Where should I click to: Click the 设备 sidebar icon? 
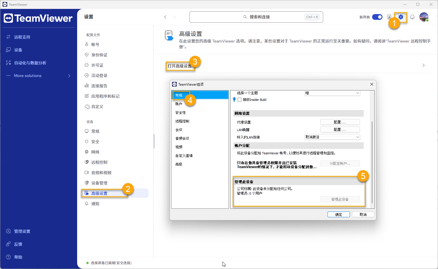[8, 50]
